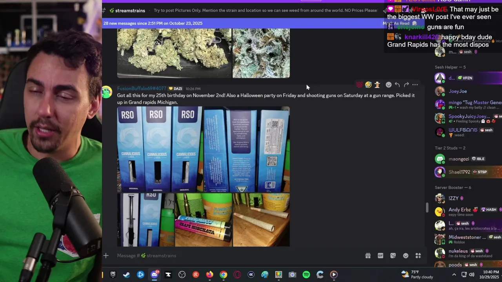Open Google Chrome from taskbar
The image size is (502, 282).
pos(223,275)
